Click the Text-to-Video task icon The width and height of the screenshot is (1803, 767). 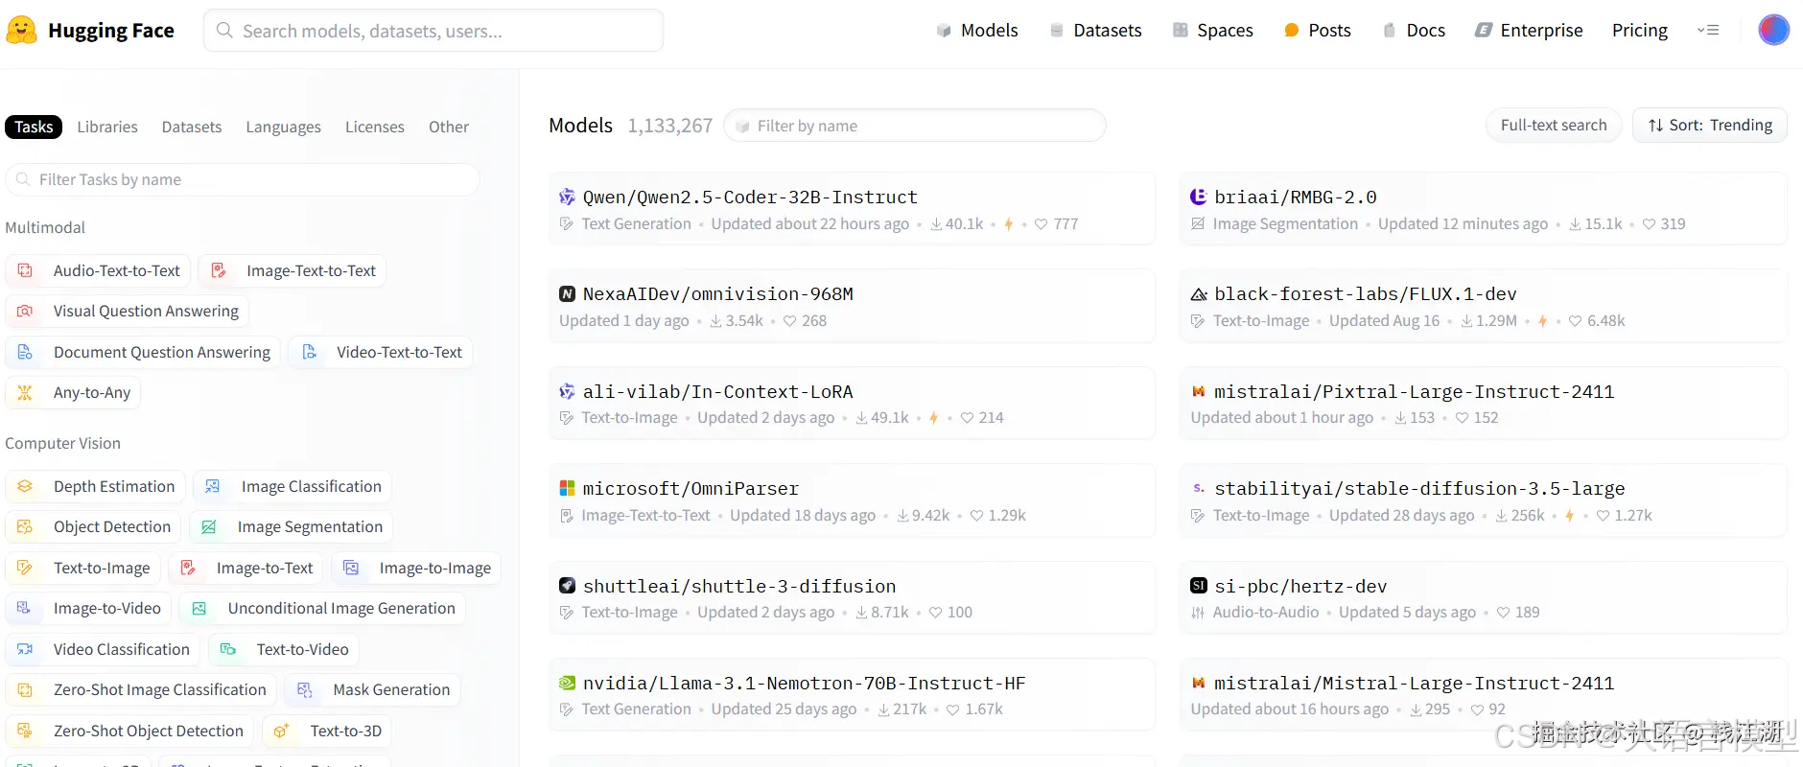click(228, 650)
